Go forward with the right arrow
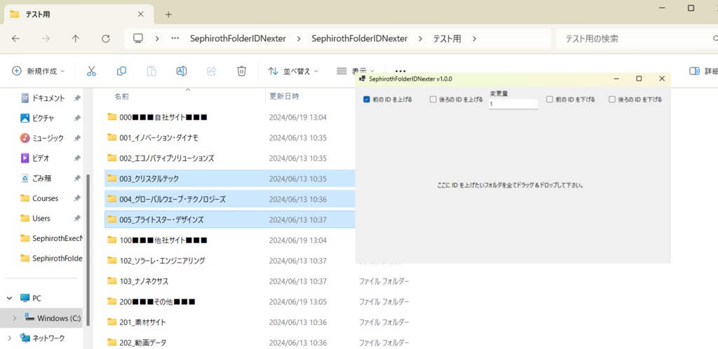 coord(46,39)
